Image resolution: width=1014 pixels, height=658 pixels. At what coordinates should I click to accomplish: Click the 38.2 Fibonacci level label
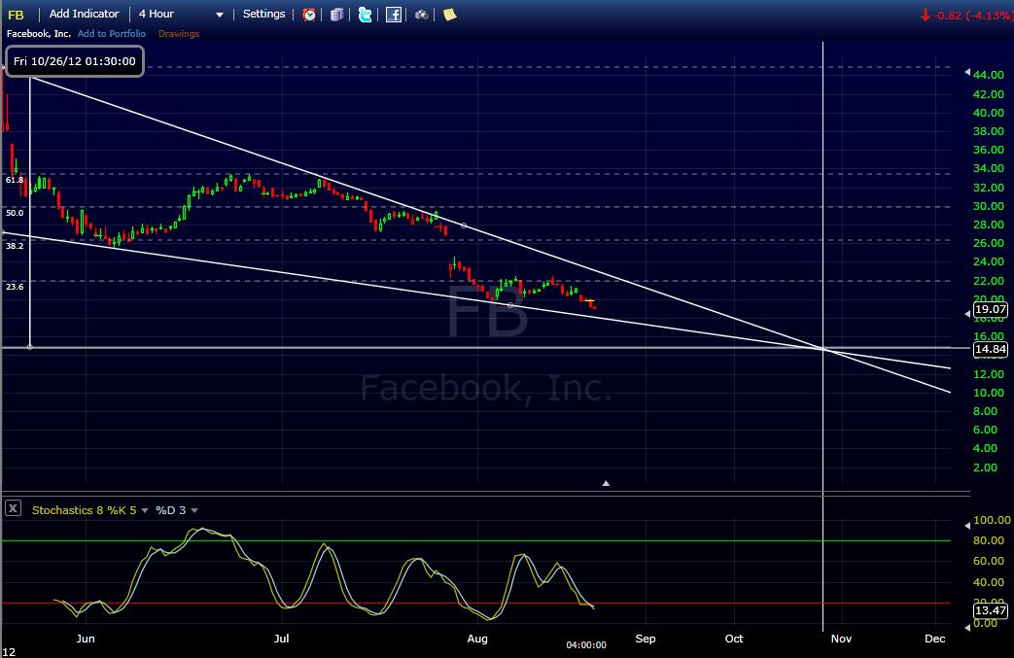pyautogui.click(x=15, y=246)
